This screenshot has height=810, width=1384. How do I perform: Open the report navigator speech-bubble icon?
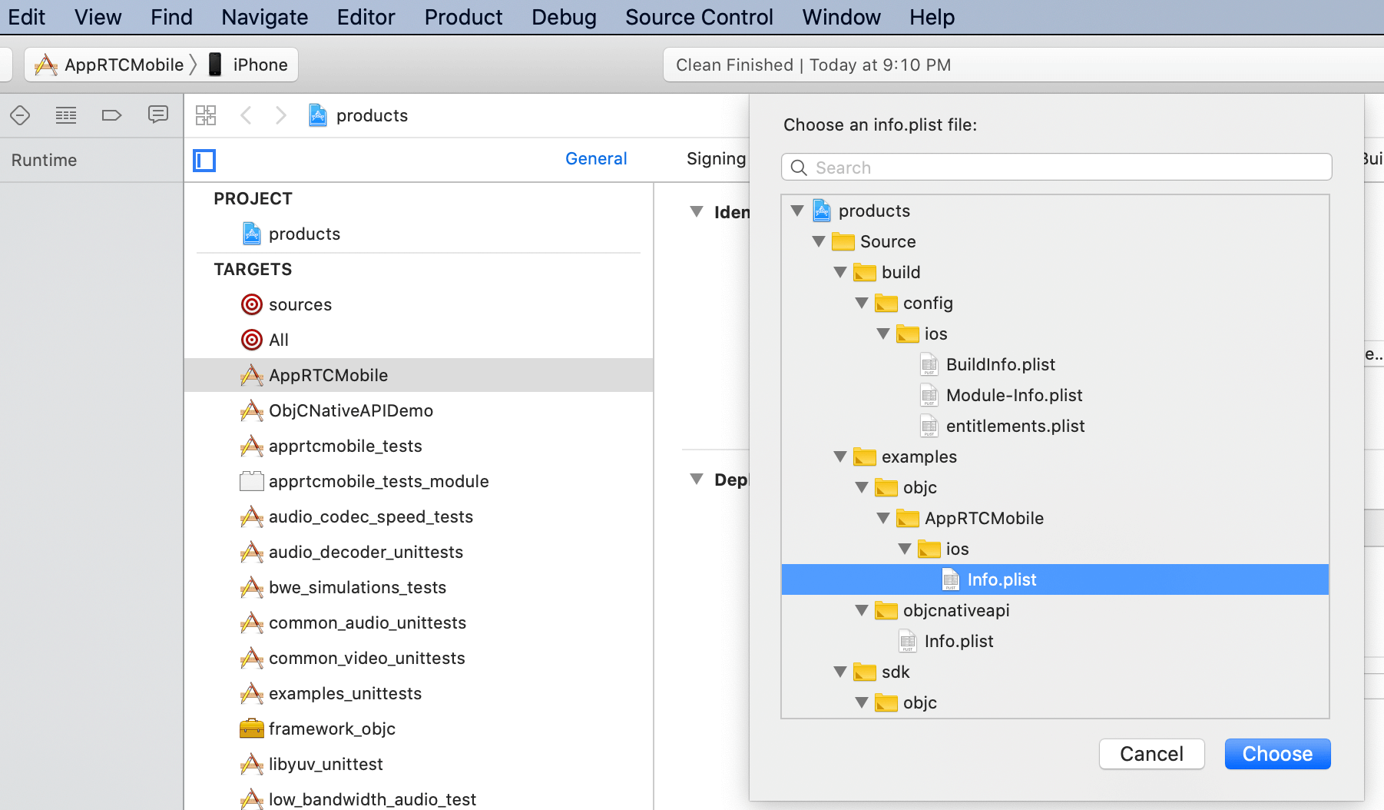[x=158, y=115]
